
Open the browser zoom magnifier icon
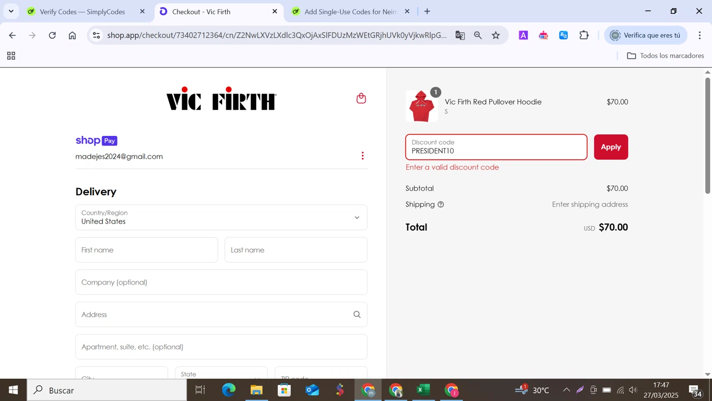pyautogui.click(x=478, y=35)
